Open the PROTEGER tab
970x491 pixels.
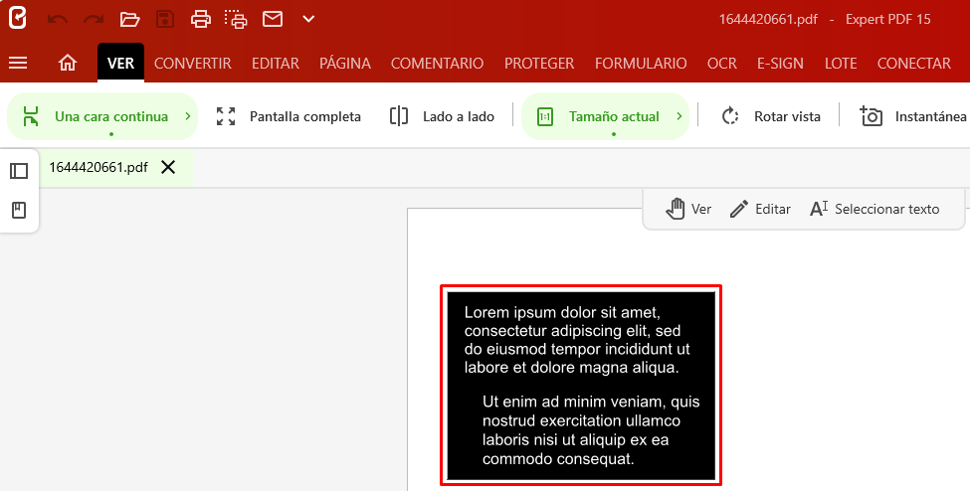tap(539, 63)
